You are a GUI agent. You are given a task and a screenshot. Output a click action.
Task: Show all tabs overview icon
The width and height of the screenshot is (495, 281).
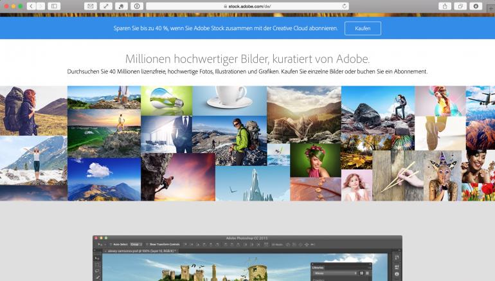(x=460, y=6)
